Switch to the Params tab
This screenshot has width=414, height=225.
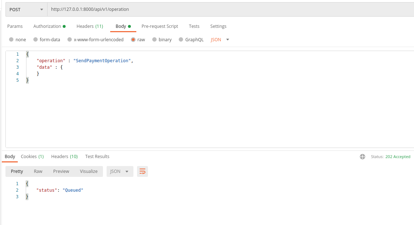tap(15, 26)
